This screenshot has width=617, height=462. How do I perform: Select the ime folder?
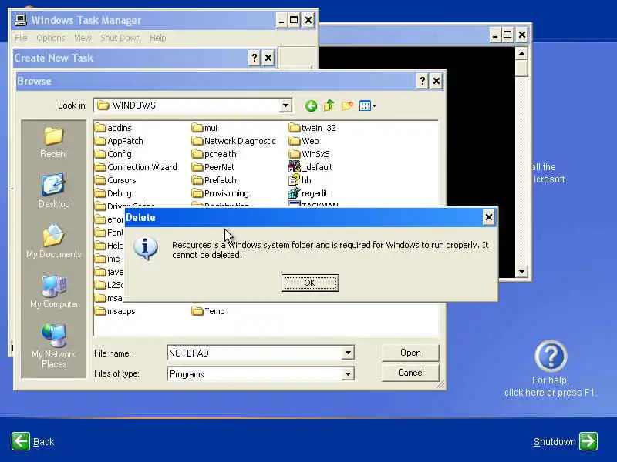coord(109,259)
